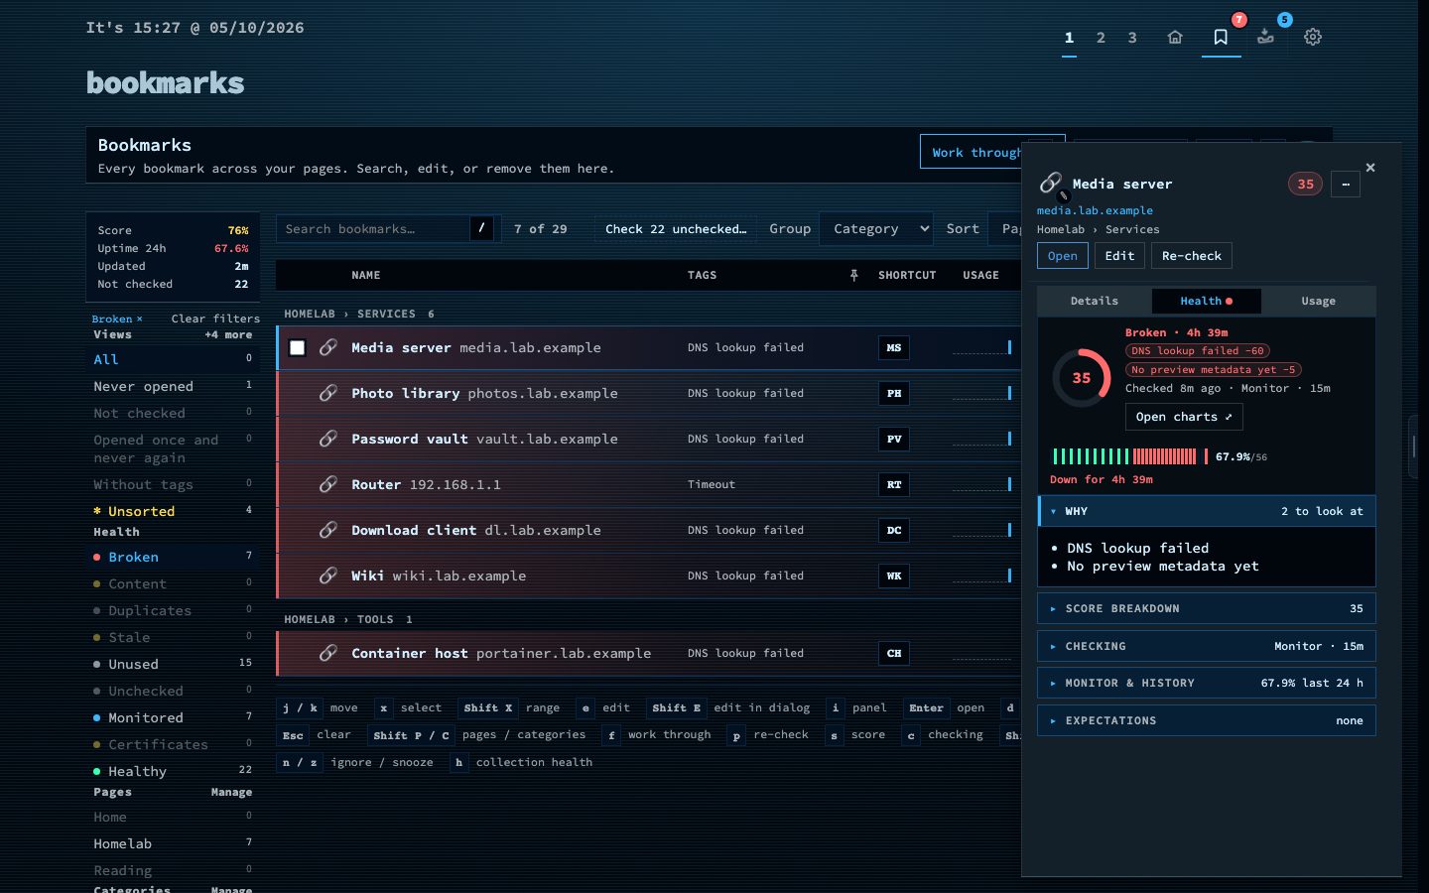1429x893 pixels.
Task: Switch to the Usage tab in the panel
Action: coord(1318,301)
